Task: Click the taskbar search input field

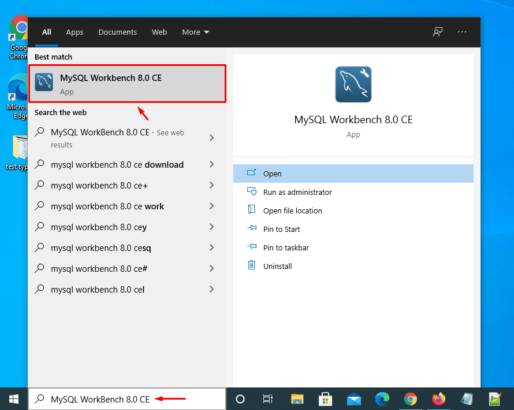Action: [127, 399]
